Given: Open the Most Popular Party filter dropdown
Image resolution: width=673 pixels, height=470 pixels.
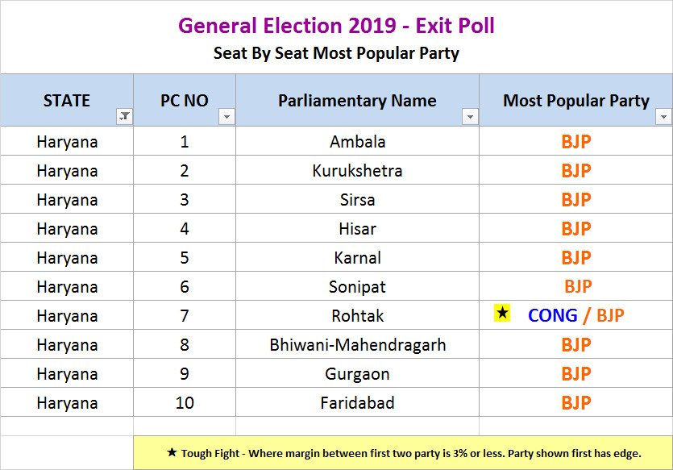Looking at the screenshot, I should (x=663, y=117).
